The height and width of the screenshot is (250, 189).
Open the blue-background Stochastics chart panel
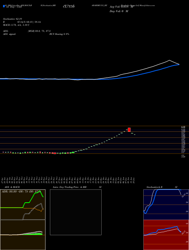[x=166, y=205]
